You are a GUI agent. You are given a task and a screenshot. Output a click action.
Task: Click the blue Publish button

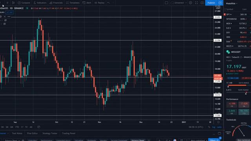211,3
